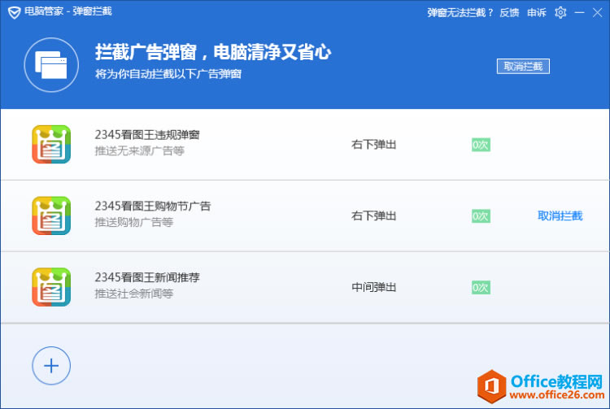Click 0次 badge in 违规弹窗 row
610x409 pixels.
coord(481,145)
